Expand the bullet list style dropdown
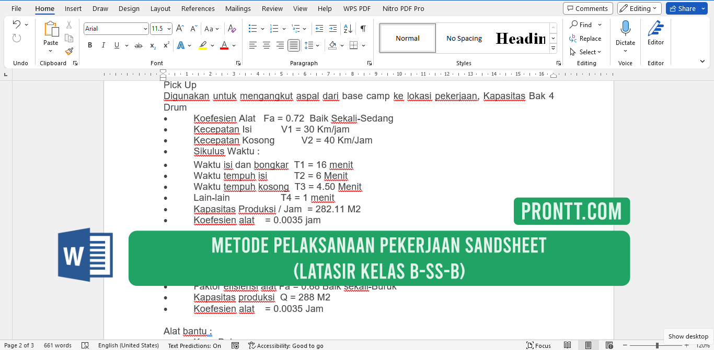 click(263, 29)
